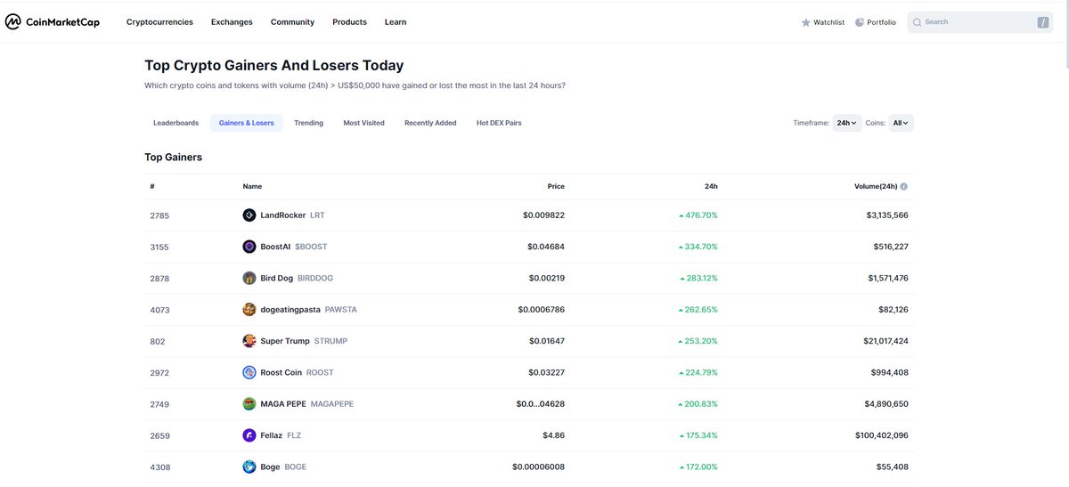
Task: Click the $55,408 volume cell
Action: click(x=893, y=467)
